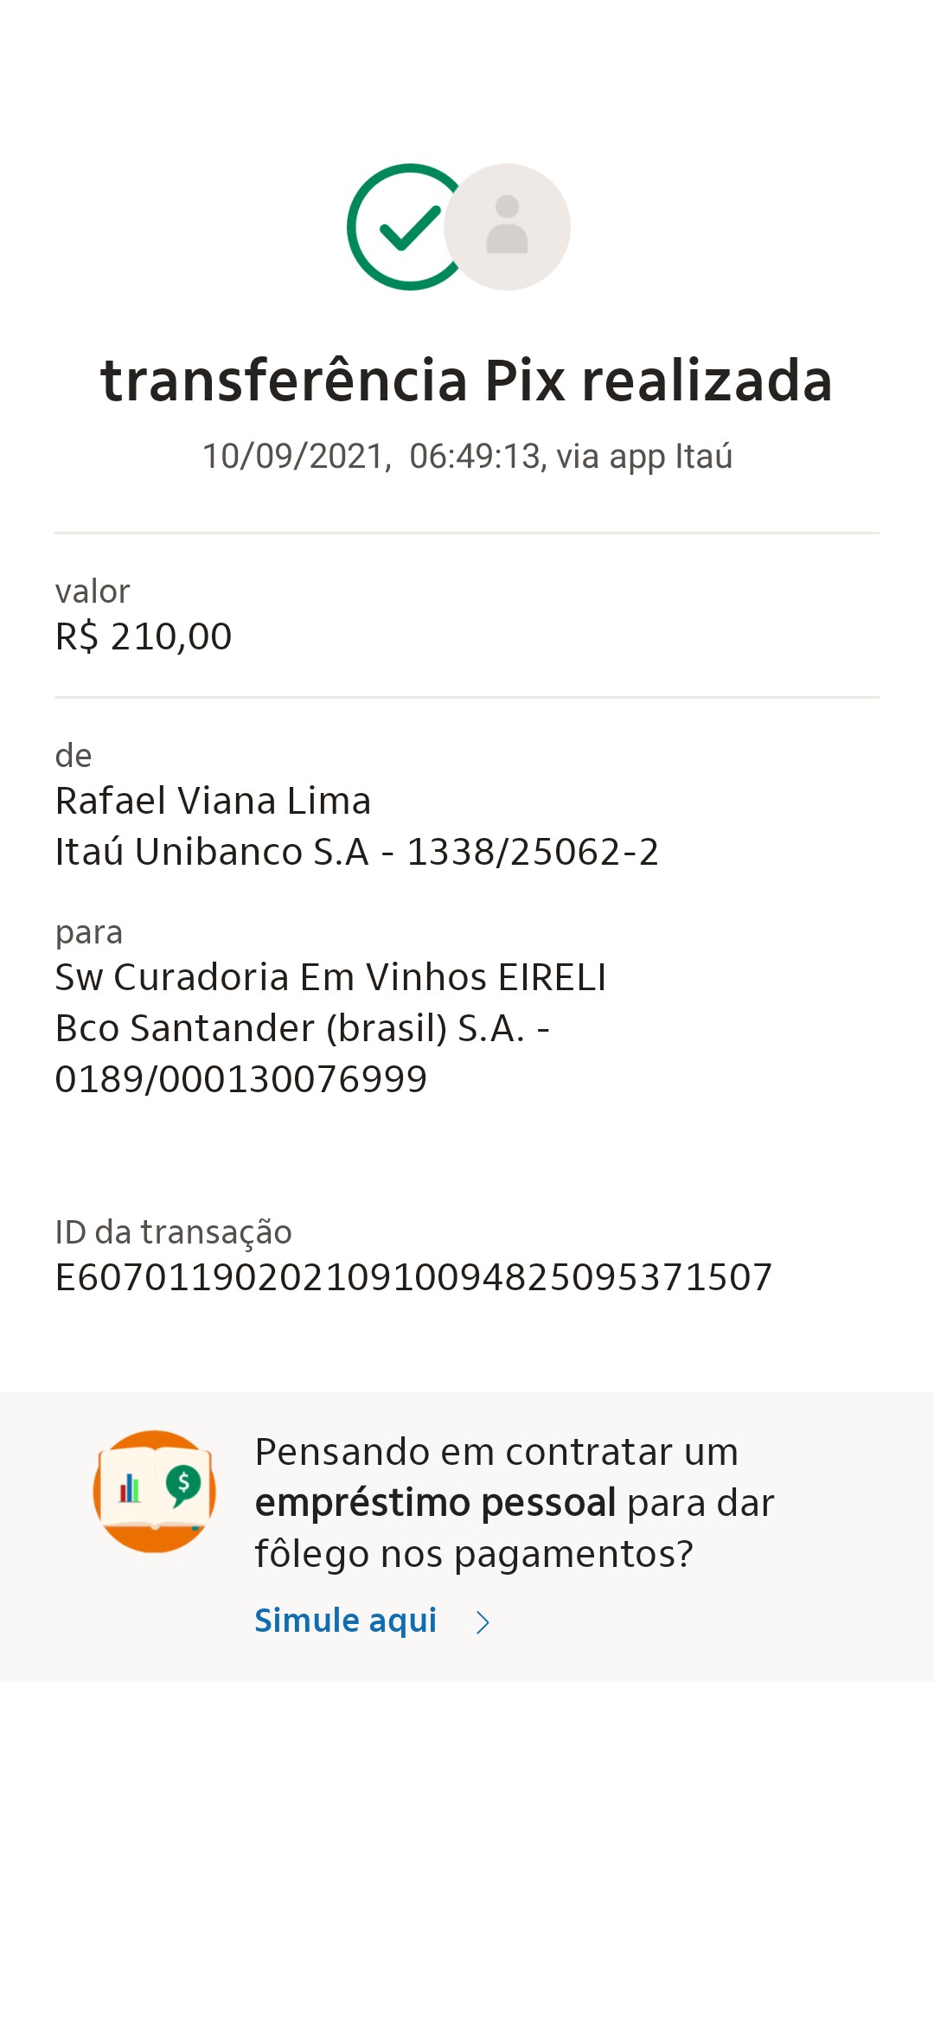934x2027 pixels.
Task: Tap the chevron arrow beside Simule aqui
Action: 483,1622
